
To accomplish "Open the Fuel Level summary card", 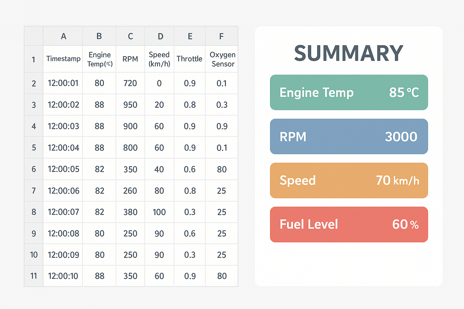I will (349, 225).
